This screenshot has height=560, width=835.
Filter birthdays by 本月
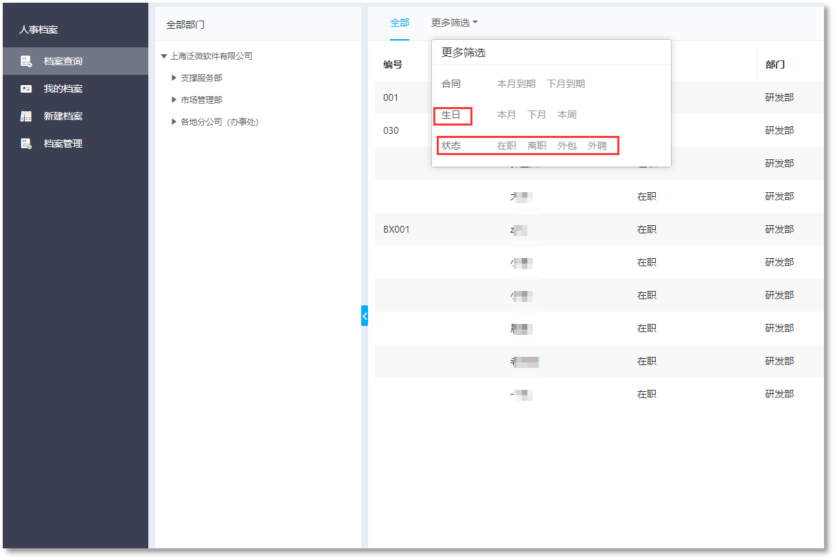coord(506,115)
